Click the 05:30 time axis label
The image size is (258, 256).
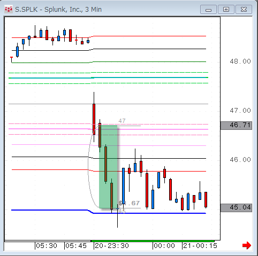coord(47,246)
